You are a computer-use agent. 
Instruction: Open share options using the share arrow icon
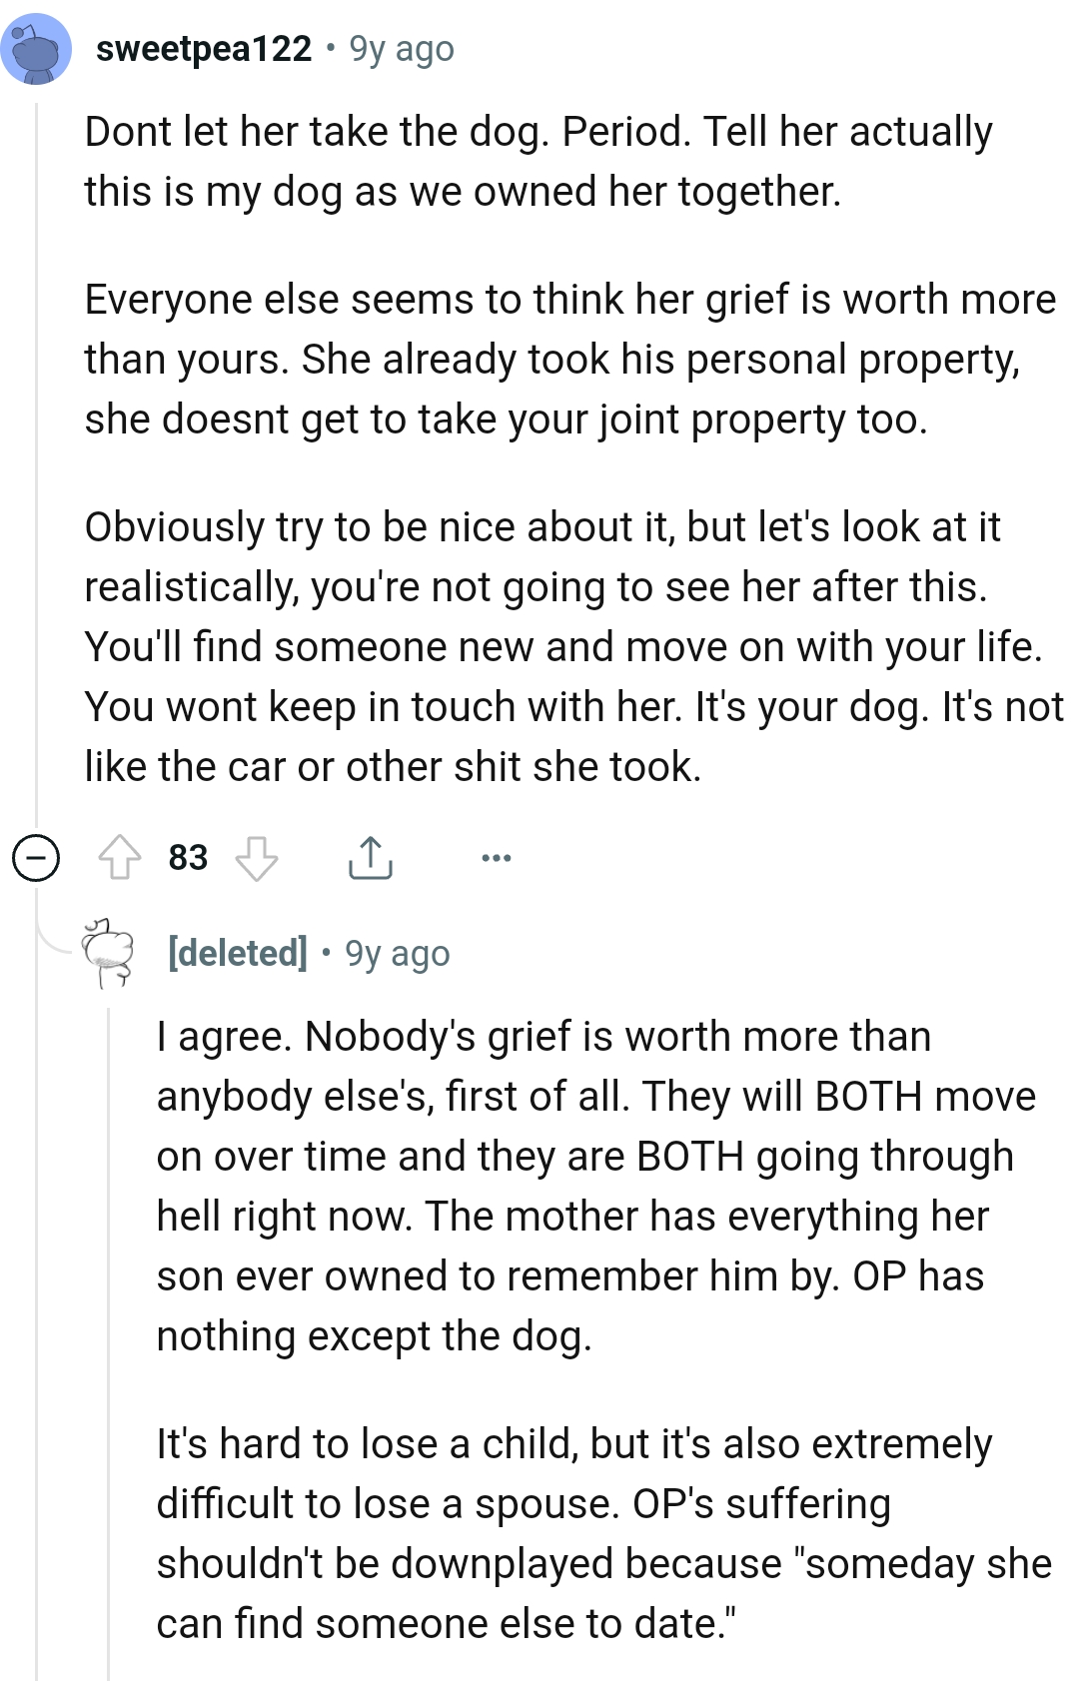pos(372,856)
